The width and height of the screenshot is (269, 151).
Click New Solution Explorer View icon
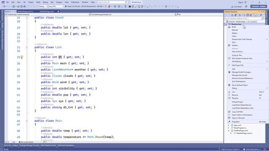coord(229,58)
